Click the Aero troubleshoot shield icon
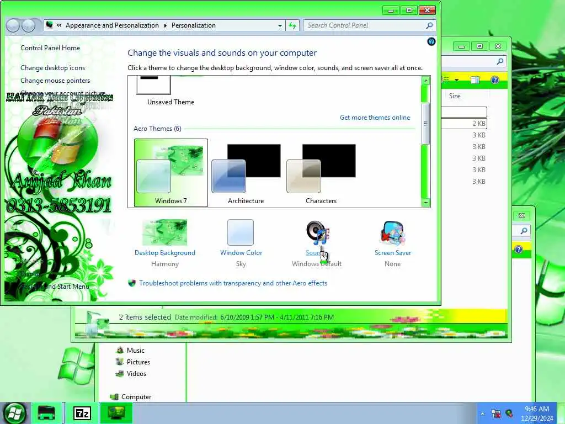This screenshot has height=424, width=565. point(132,283)
